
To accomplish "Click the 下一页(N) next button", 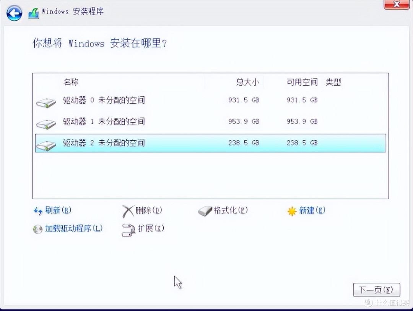I will pos(377,290).
